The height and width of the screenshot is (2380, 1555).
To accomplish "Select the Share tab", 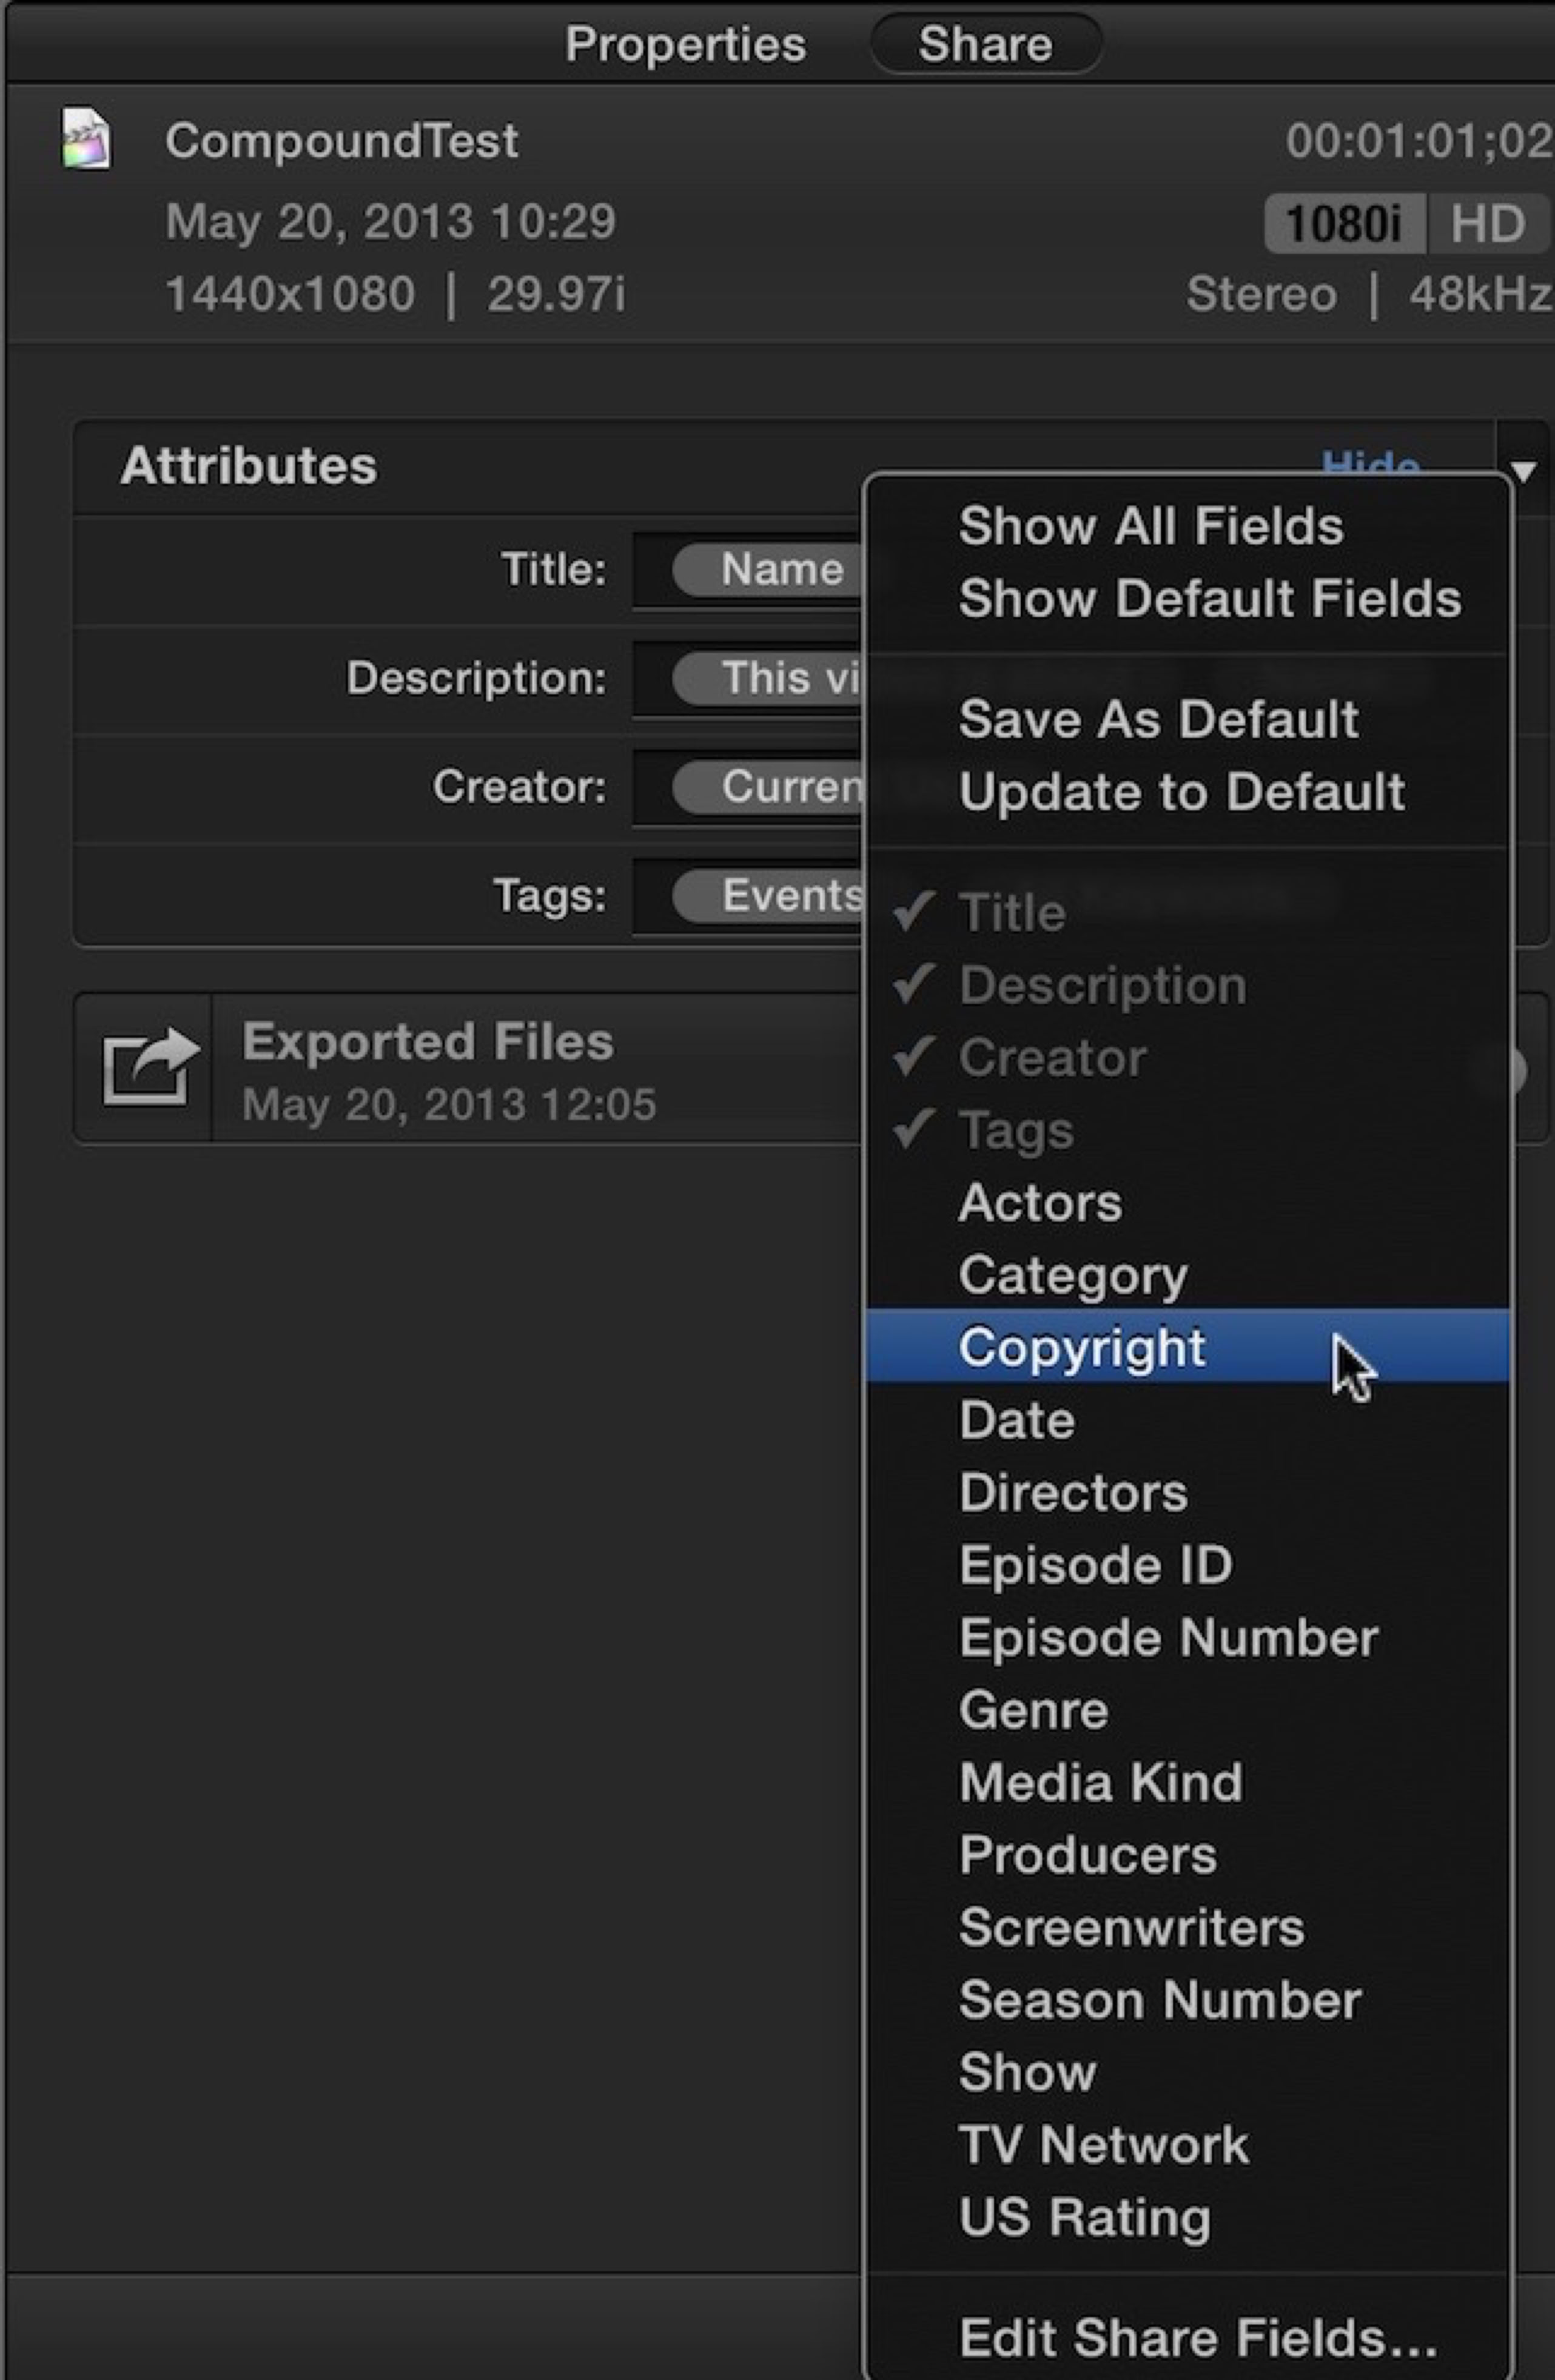I will click(985, 44).
